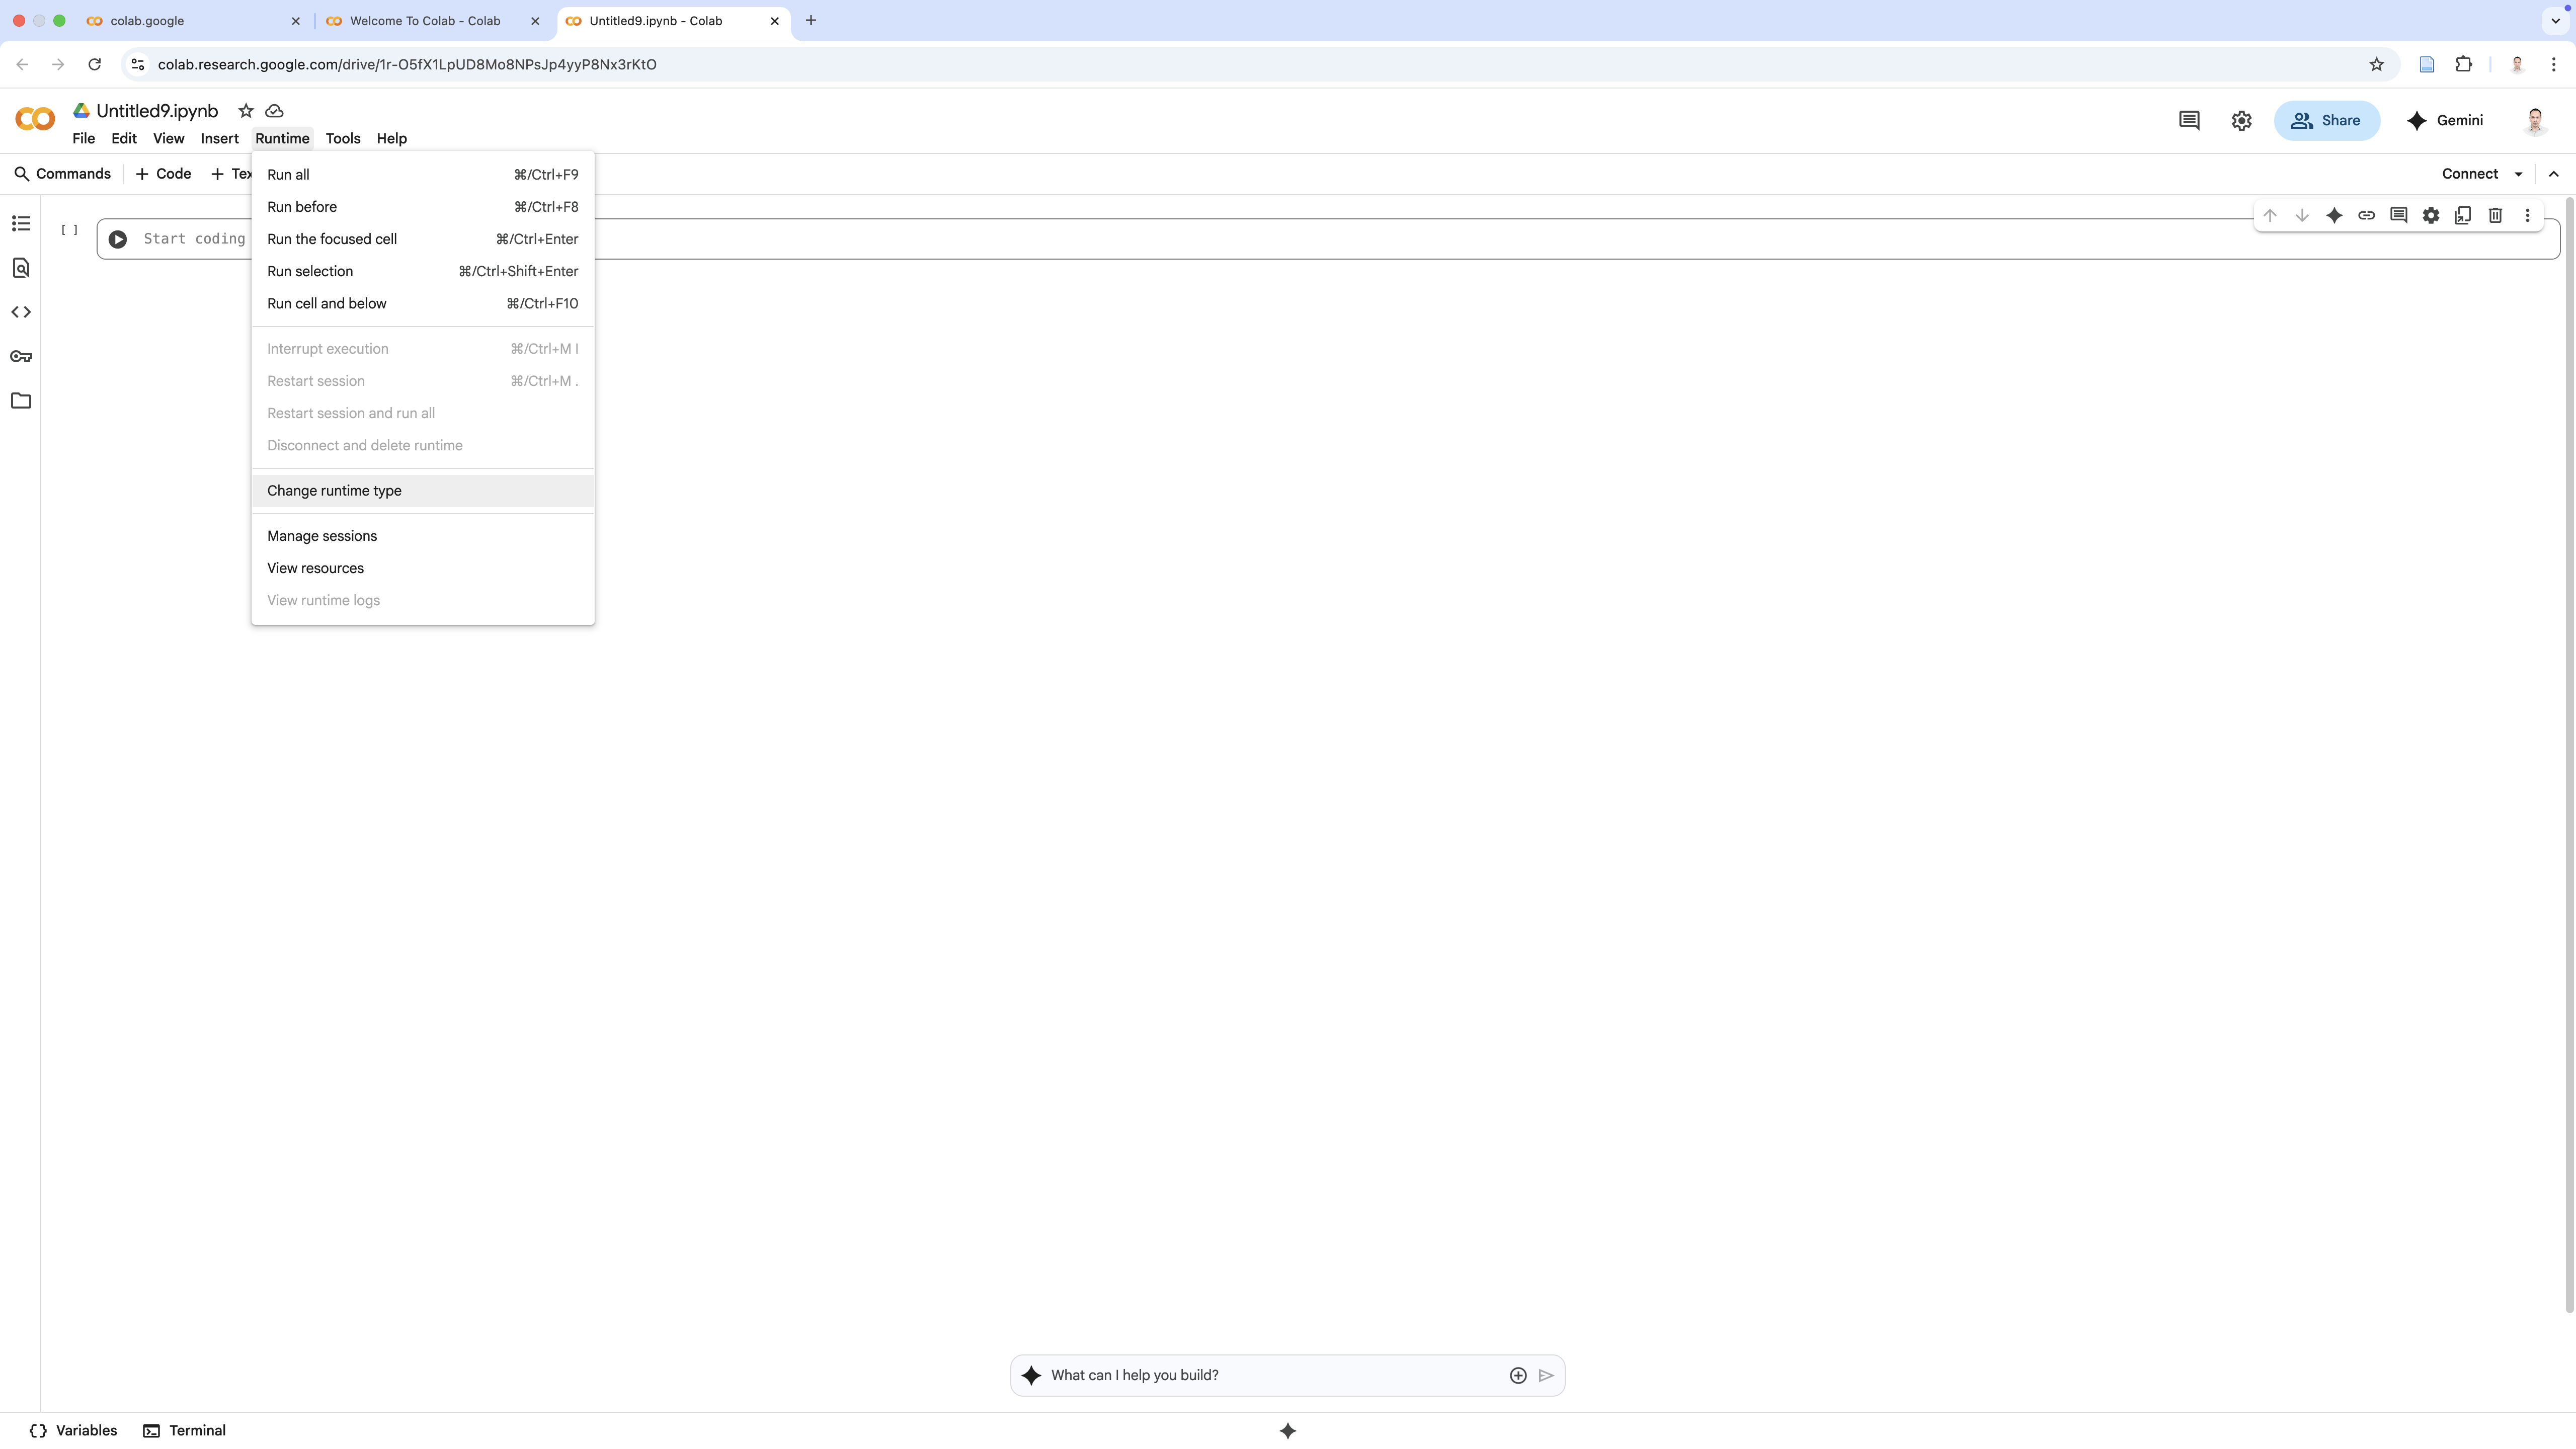Collapse the header with chevron up
Image resolution: width=2576 pixels, height=1449 pixels.
[x=2553, y=174]
